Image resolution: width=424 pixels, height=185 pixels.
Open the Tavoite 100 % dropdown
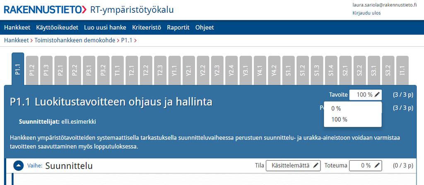coord(366,95)
